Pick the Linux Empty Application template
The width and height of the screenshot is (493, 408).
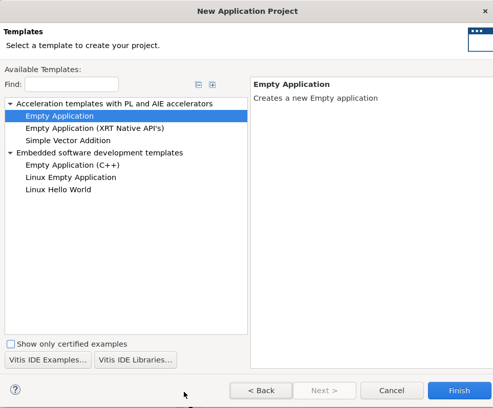[71, 177]
